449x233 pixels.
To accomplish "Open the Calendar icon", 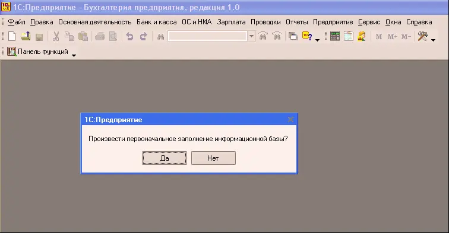I will (349, 36).
